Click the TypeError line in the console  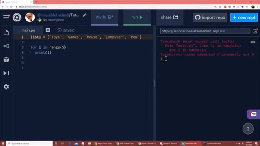pos(207,54)
